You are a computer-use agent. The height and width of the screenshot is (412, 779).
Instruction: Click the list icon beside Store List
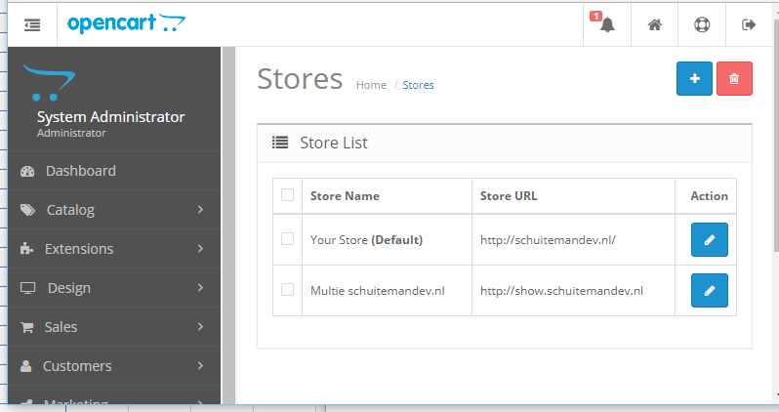(280, 143)
